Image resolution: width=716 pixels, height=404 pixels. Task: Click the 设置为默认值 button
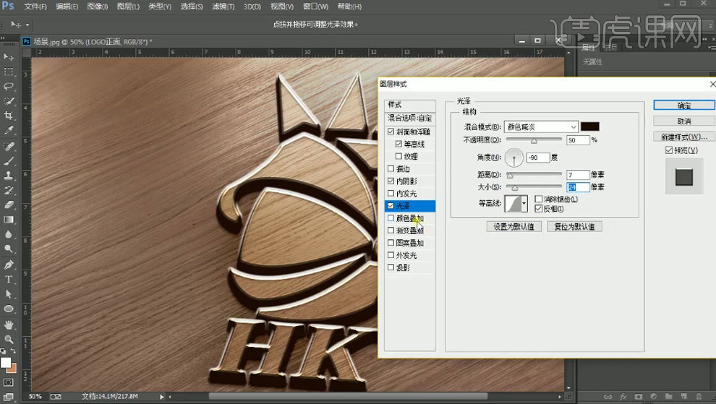[513, 226]
